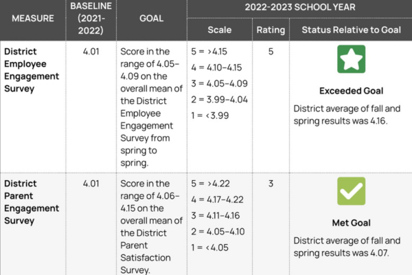
Task: Click the Met Goal status text
Action: 351,223
